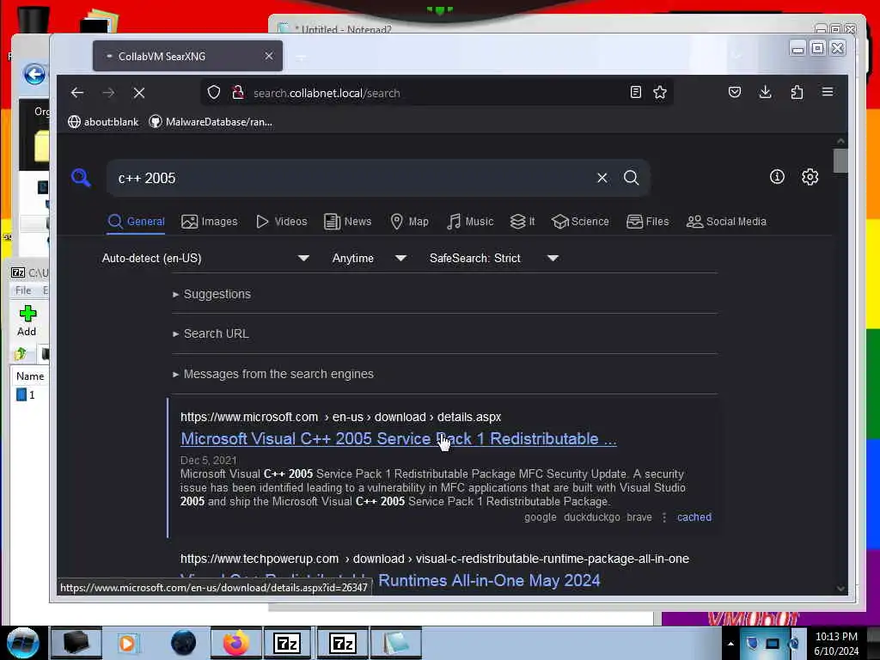The image size is (880, 660).
Task: Open the Firefox hamburger menu
Action: coord(828,92)
